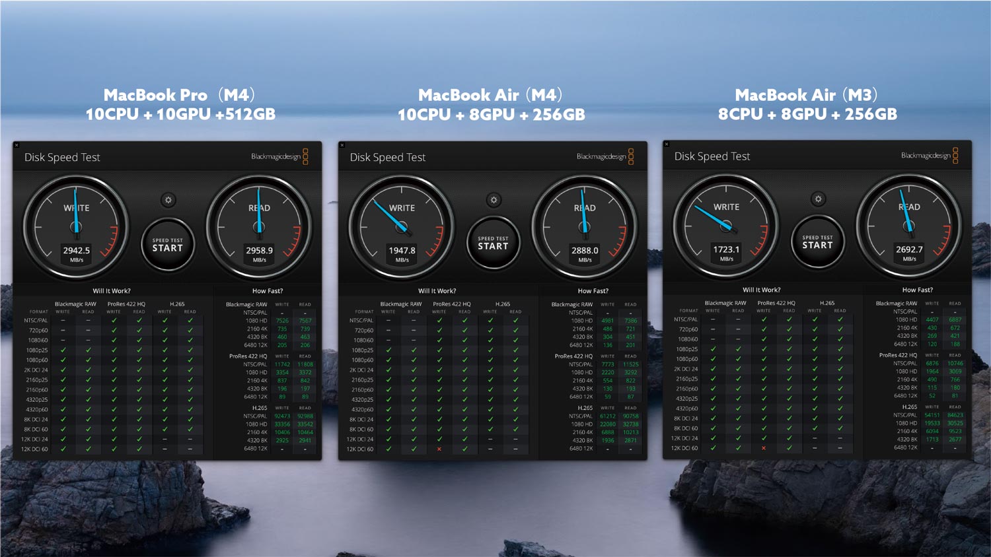The image size is (991, 557).
Task: Click 'How Fast?' heading in Air M3 window
Action: 918,290
